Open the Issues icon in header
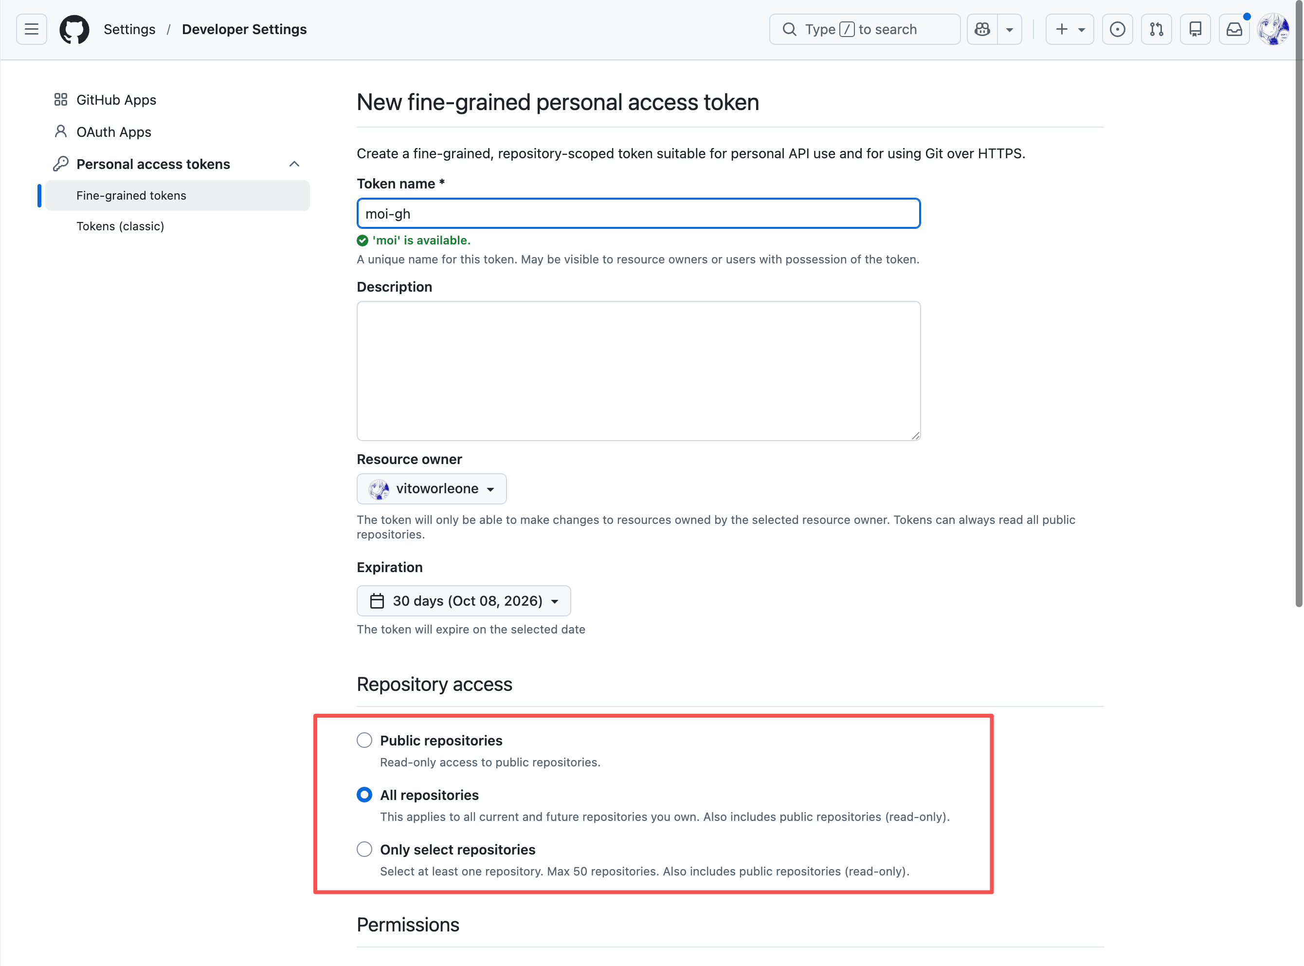Viewport: 1304px width, 966px height. coord(1117,29)
